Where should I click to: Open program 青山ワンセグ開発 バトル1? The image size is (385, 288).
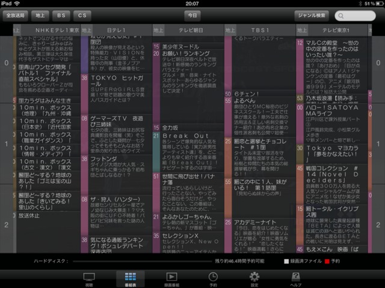click(47, 80)
